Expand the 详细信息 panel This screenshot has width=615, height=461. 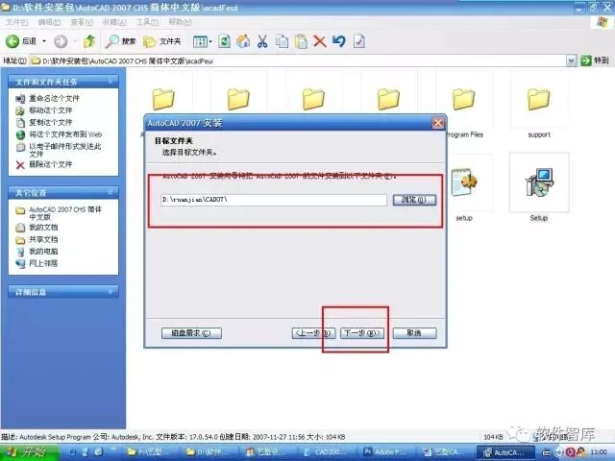pos(111,292)
